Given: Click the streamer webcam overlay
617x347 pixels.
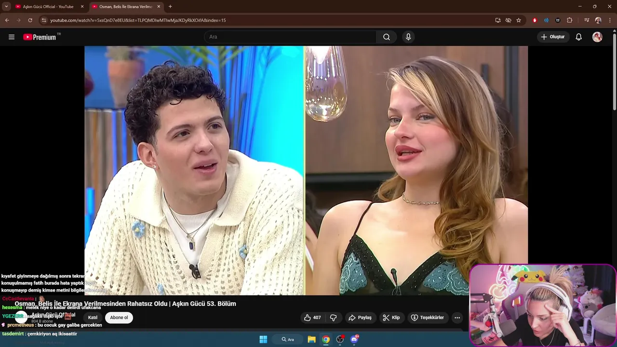Looking at the screenshot, I should pos(543,305).
